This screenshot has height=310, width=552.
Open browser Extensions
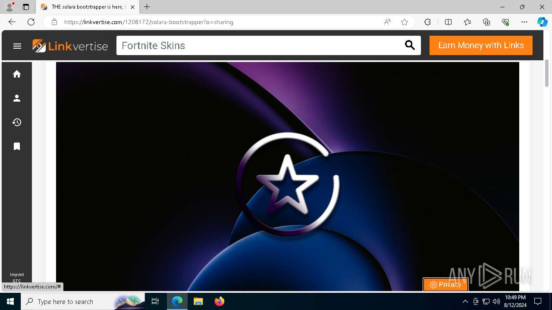click(427, 22)
